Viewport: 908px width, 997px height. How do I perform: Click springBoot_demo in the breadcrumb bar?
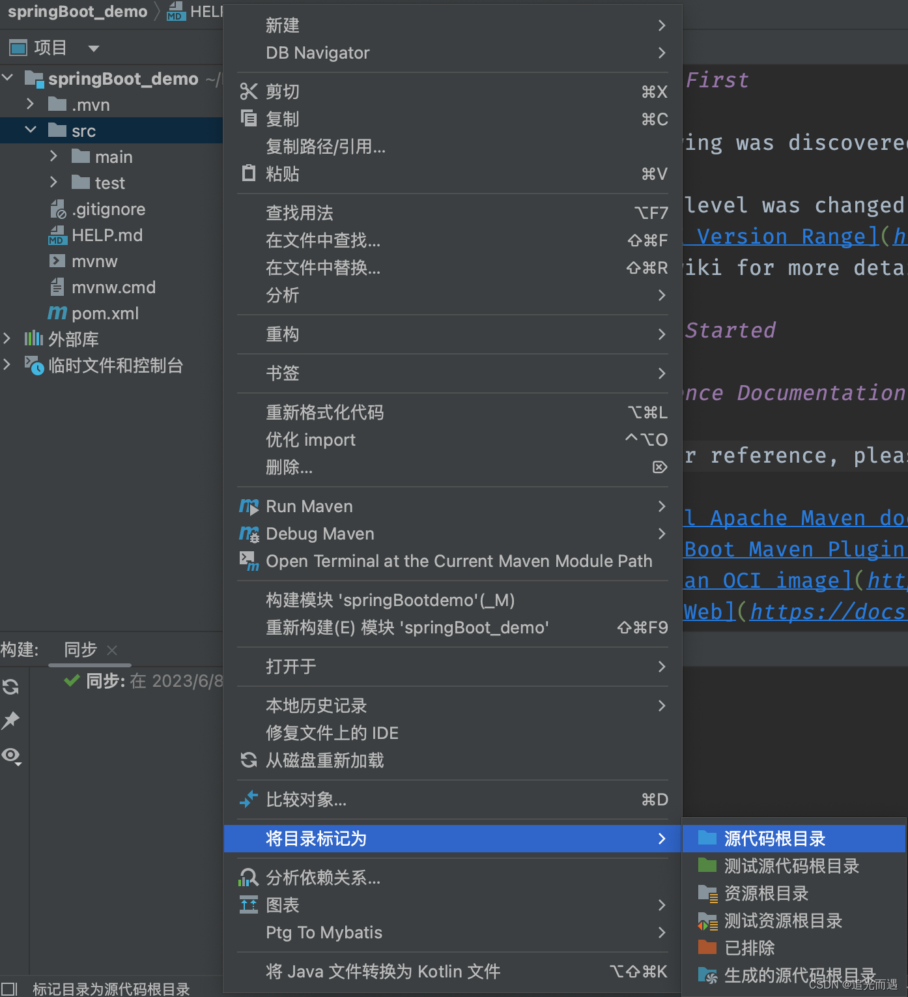pyautogui.click(x=78, y=12)
